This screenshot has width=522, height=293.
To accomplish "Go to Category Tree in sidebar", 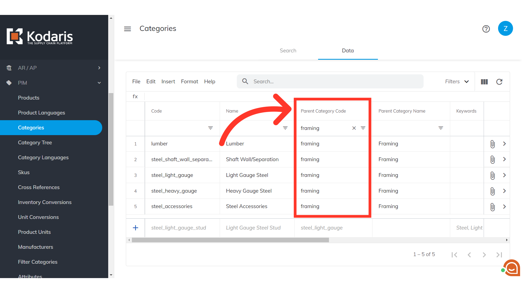I will [35, 143].
